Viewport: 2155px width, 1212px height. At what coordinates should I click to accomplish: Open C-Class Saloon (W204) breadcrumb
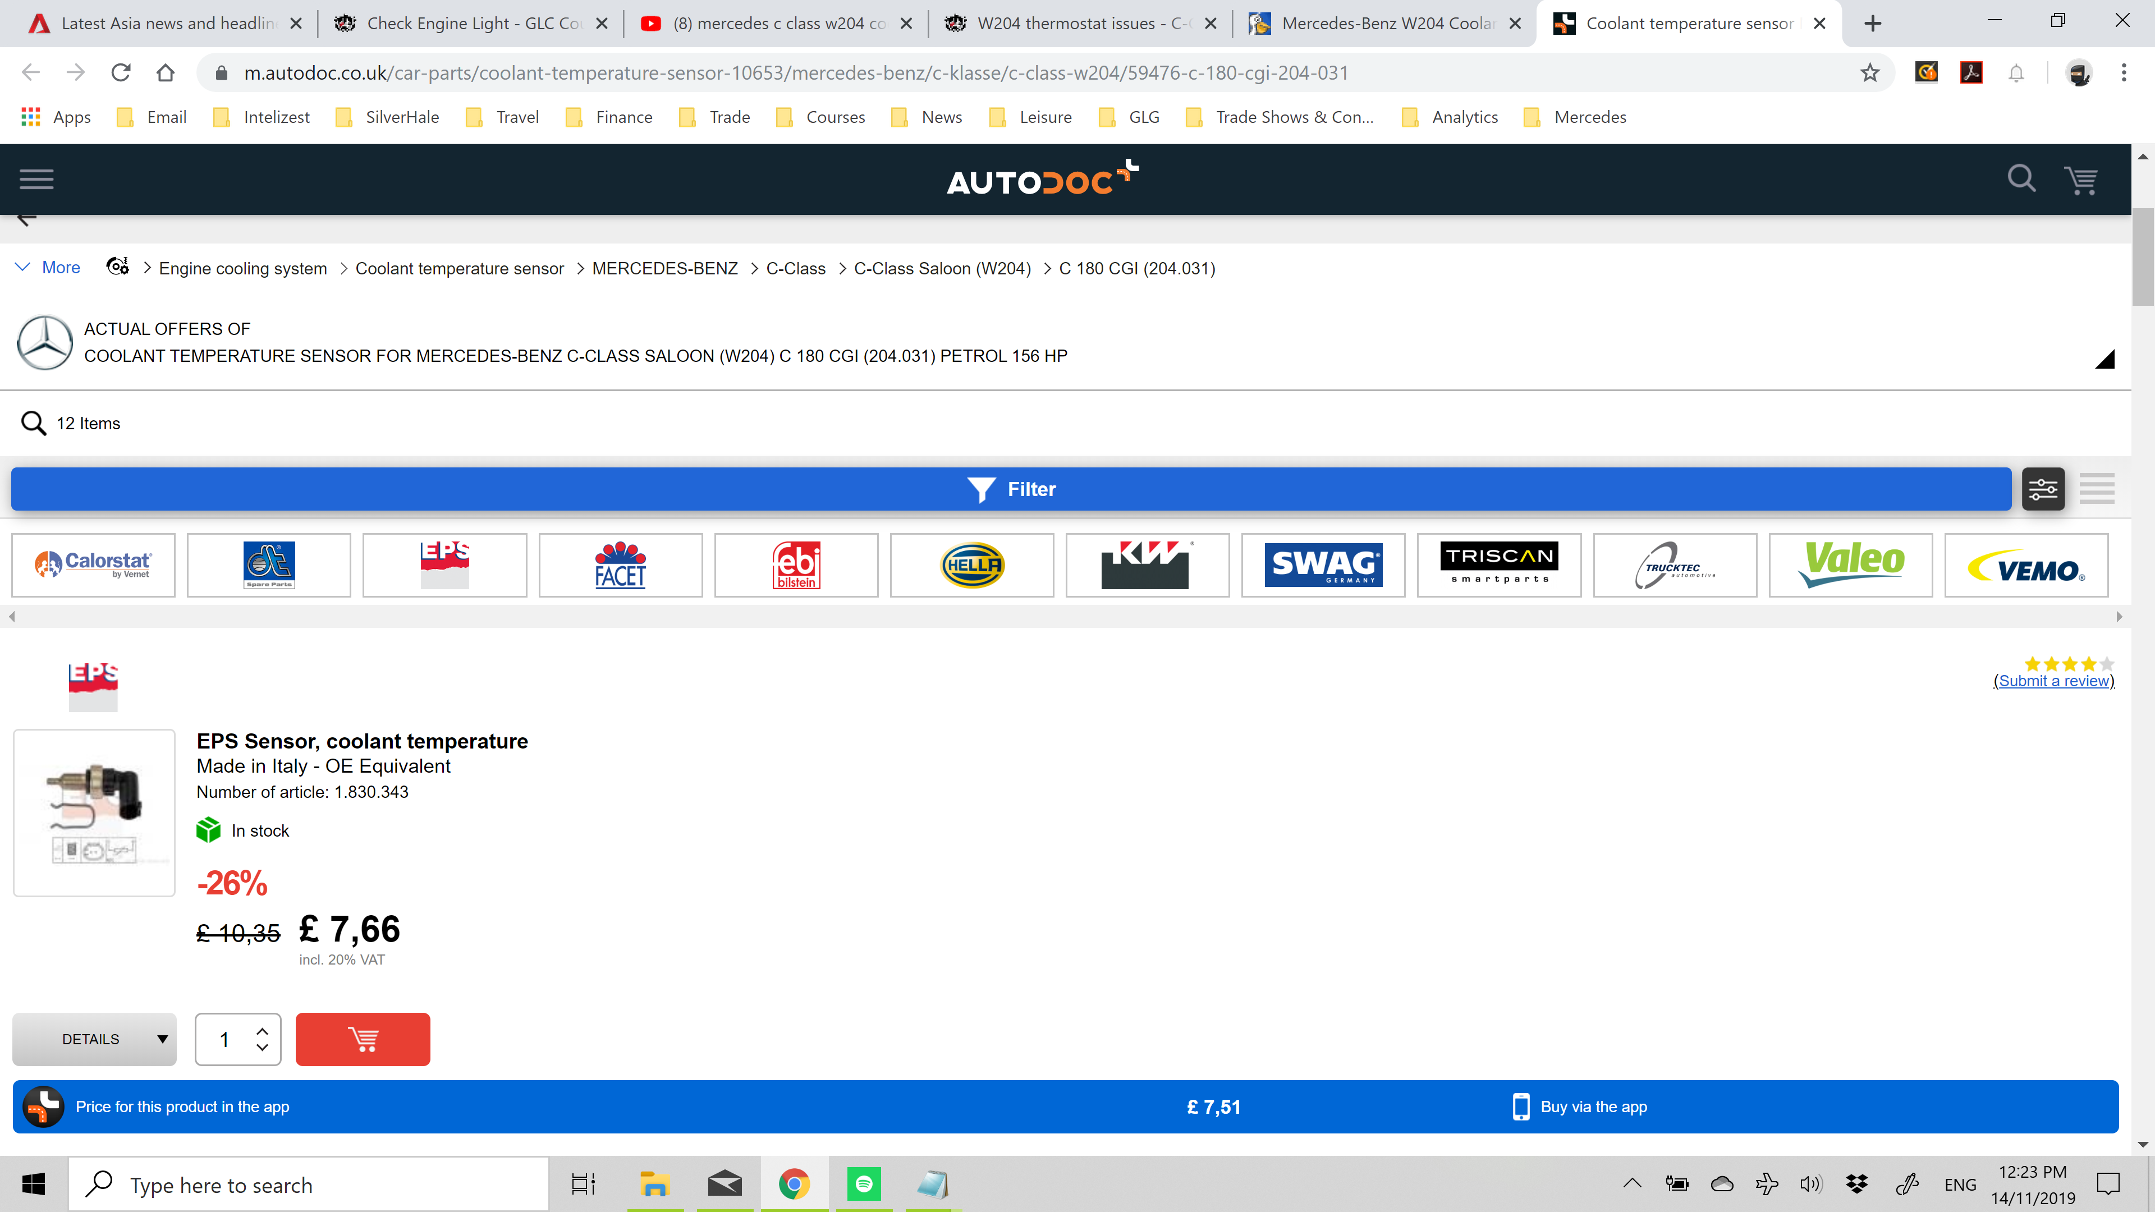tap(942, 269)
